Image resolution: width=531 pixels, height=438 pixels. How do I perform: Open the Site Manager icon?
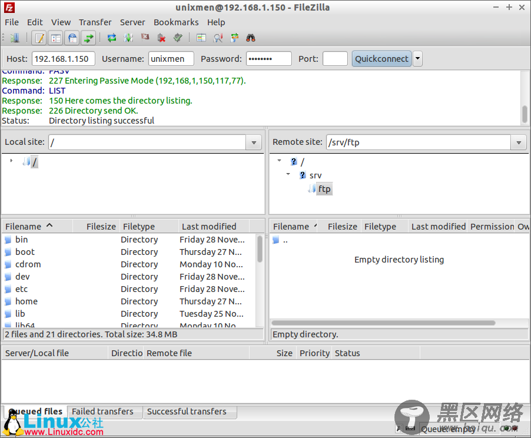point(15,38)
